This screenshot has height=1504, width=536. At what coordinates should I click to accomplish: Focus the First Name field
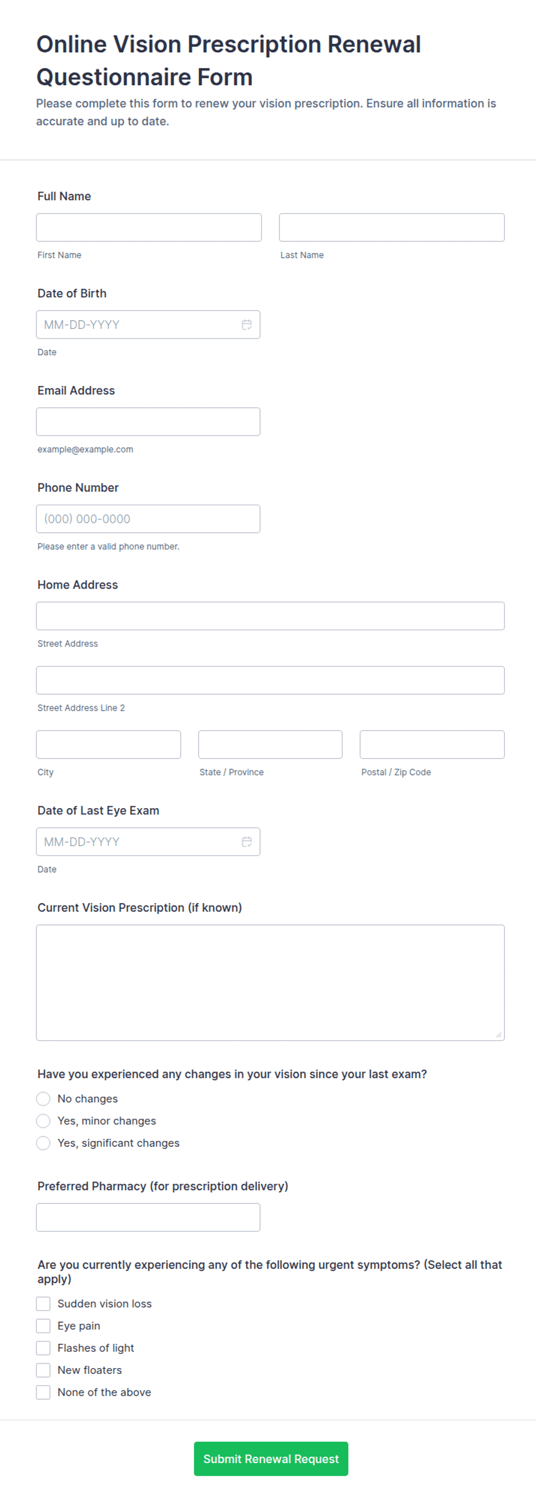tap(149, 228)
